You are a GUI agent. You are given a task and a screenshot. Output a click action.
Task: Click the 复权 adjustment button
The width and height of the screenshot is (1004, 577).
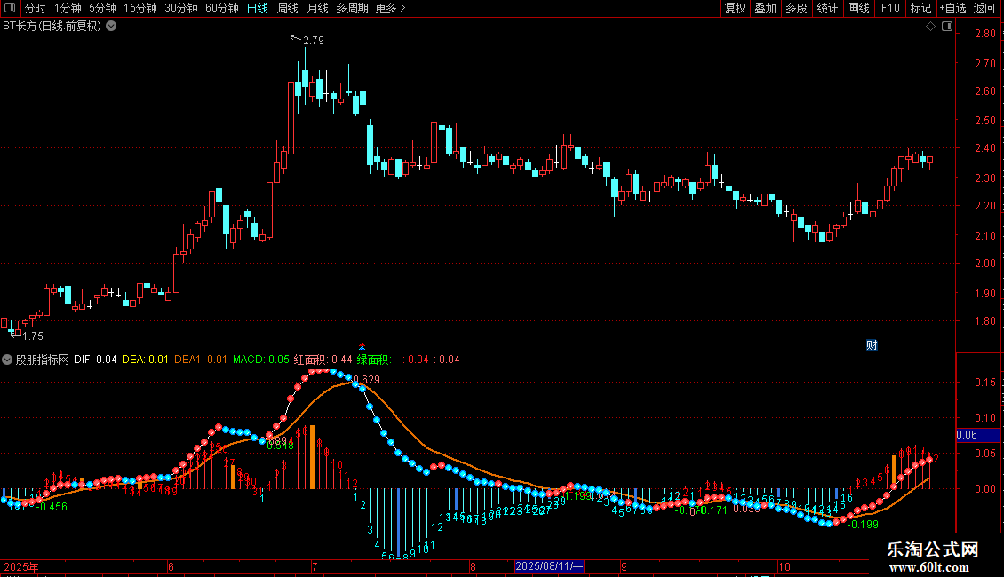pos(735,8)
